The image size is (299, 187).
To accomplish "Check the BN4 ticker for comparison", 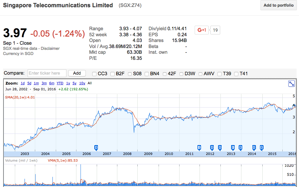I will coord(147,73).
